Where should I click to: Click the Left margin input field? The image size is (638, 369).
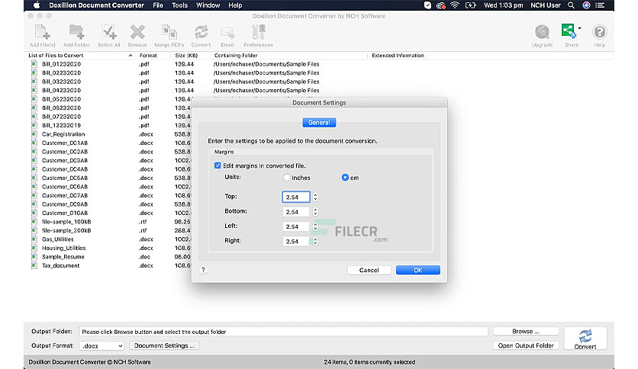pyautogui.click(x=296, y=226)
